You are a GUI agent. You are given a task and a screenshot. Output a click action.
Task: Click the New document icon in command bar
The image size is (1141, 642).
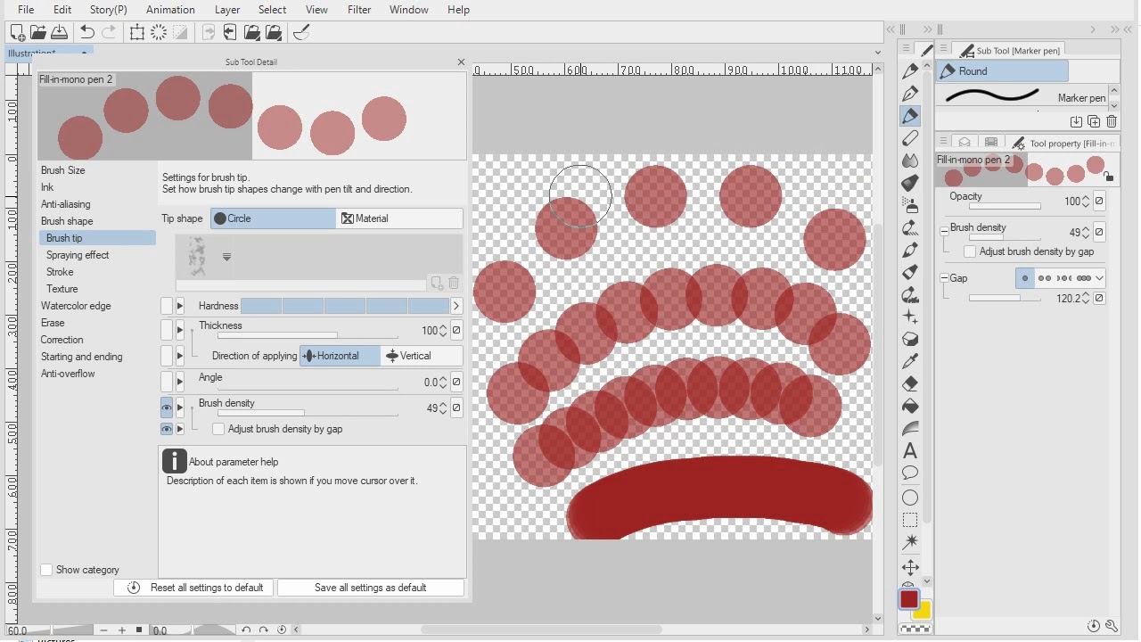[17, 32]
